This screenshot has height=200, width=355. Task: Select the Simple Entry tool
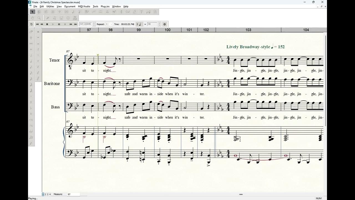tap(73, 12)
